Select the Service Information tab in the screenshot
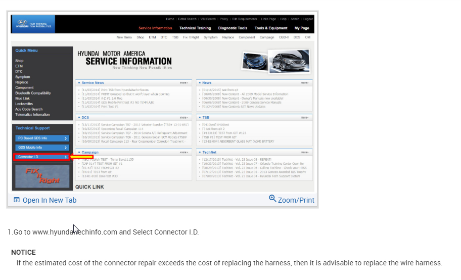461x280 pixels. coord(155,28)
